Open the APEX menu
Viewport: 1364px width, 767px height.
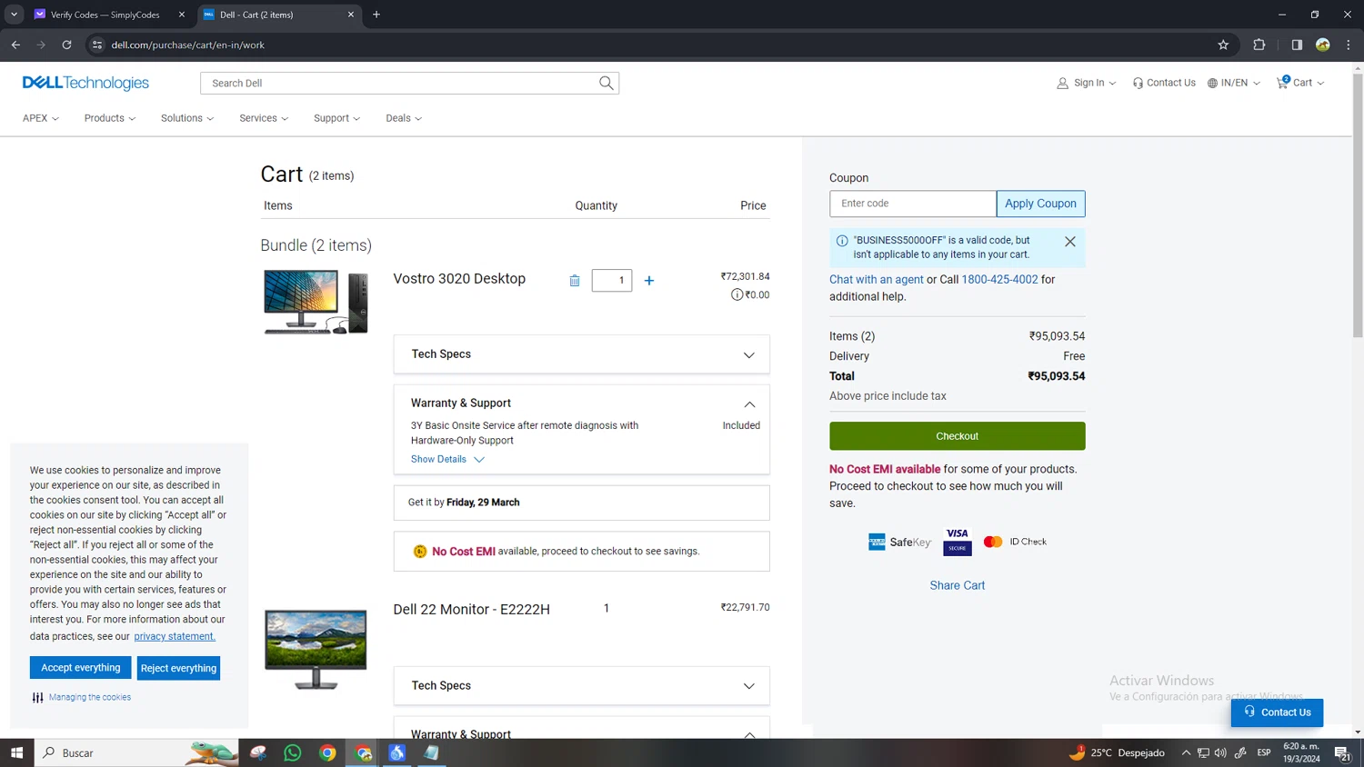[41, 118]
